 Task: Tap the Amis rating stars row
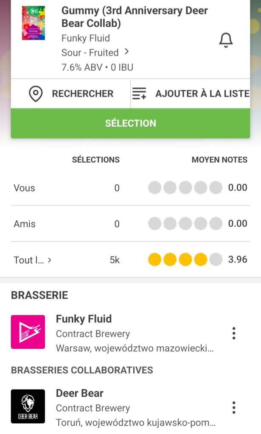click(x=185, y=223)
